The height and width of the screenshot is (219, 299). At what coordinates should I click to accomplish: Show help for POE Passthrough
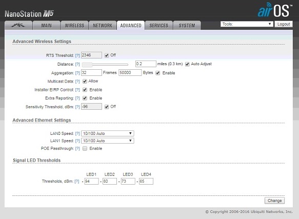pyautogui.click(x=77, y=149)
